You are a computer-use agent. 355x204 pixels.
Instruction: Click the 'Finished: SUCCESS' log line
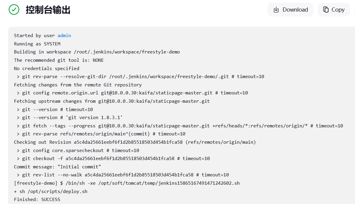(x=37, y=200)
